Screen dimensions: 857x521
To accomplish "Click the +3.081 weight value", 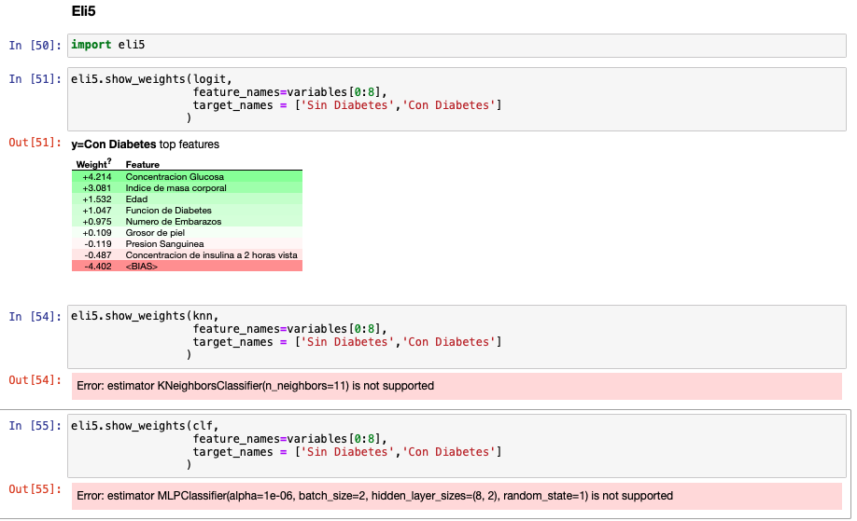I will pos(97,188).
